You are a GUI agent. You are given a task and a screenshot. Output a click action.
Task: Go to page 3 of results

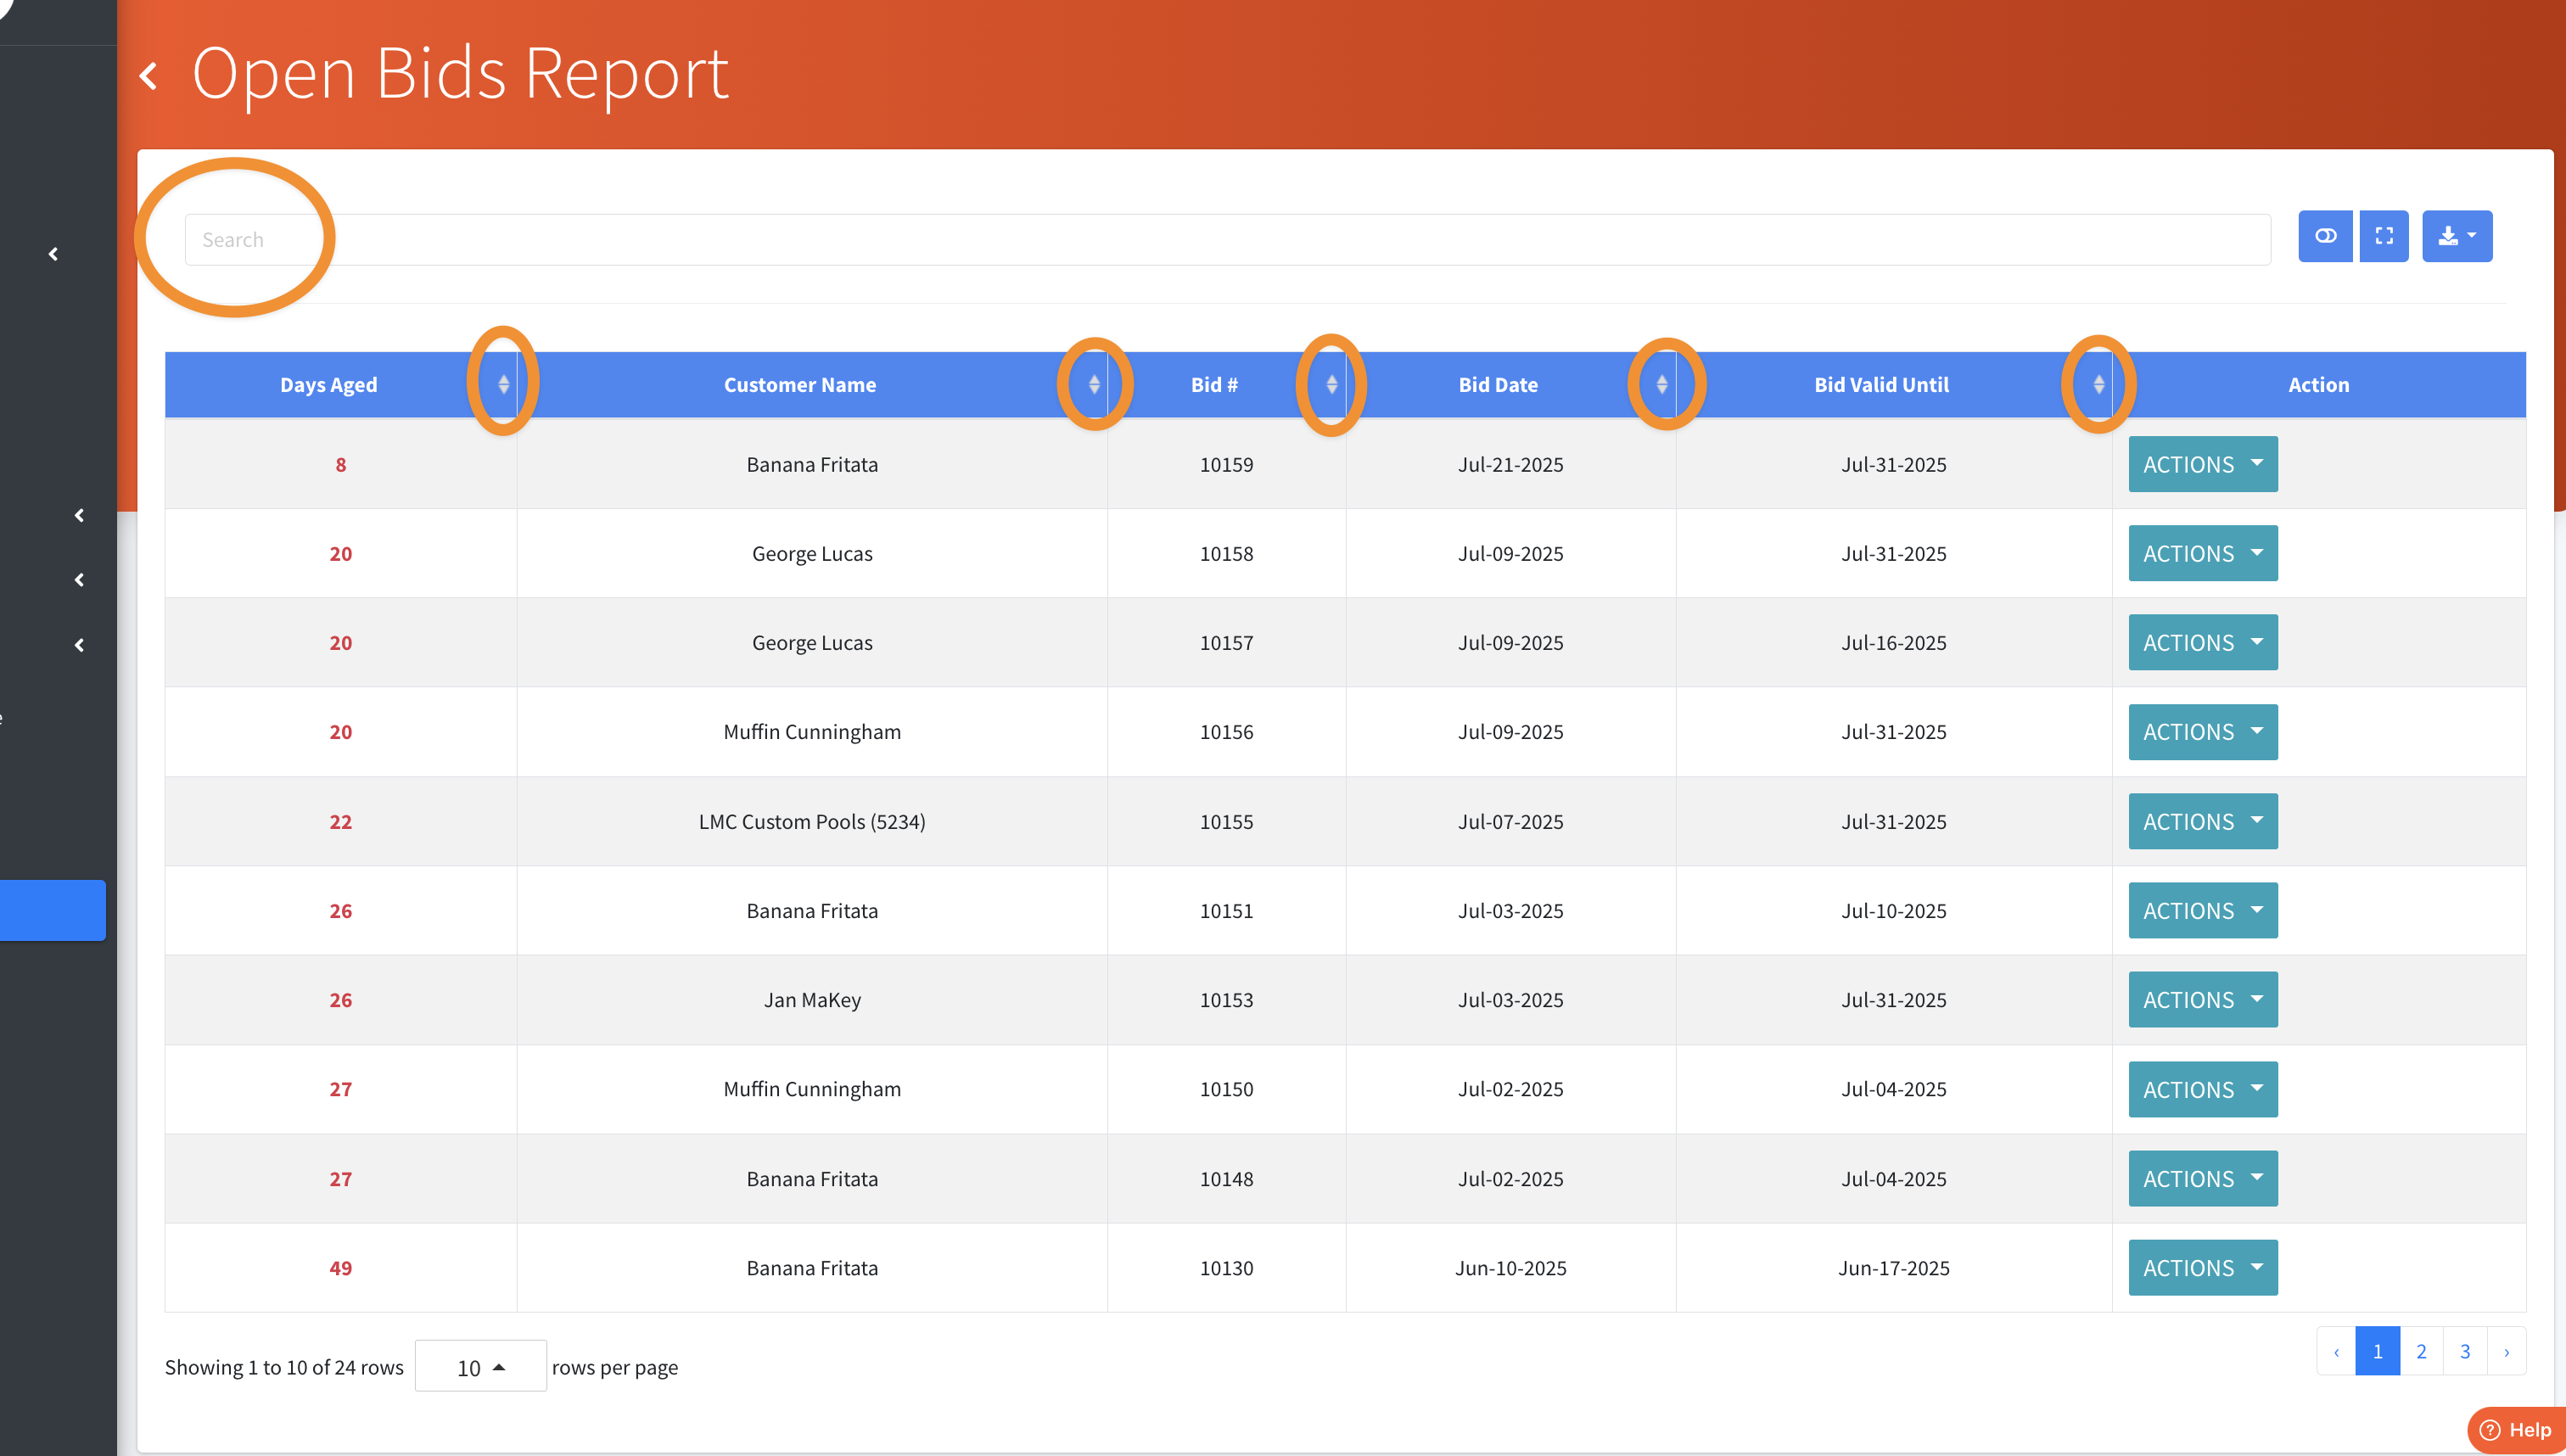coord(2465,1351)
